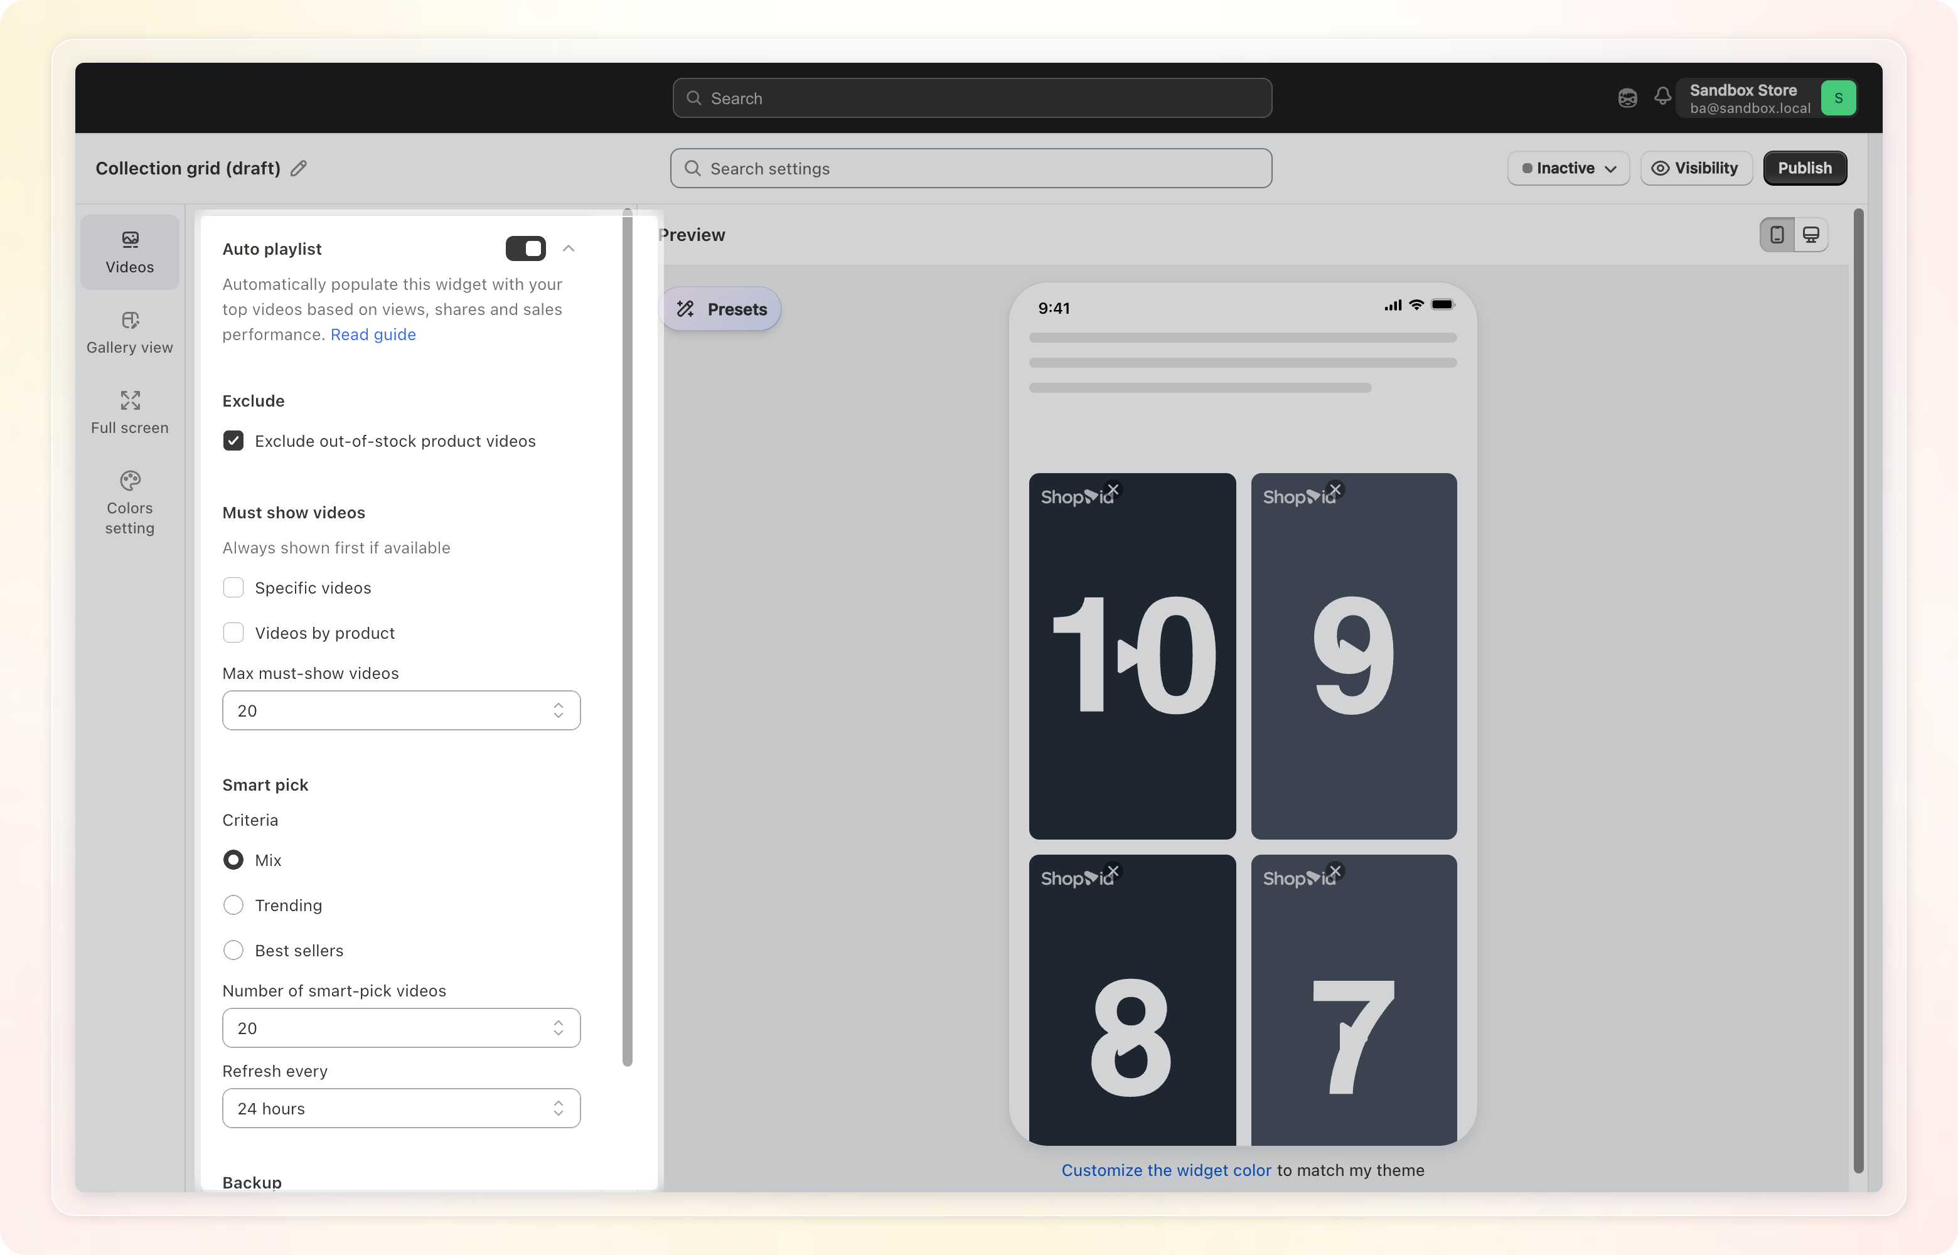Select the Mix criteria radio button
Image resolution: width=1958 pixels, height=1255 pixels.
pos(233,860)
